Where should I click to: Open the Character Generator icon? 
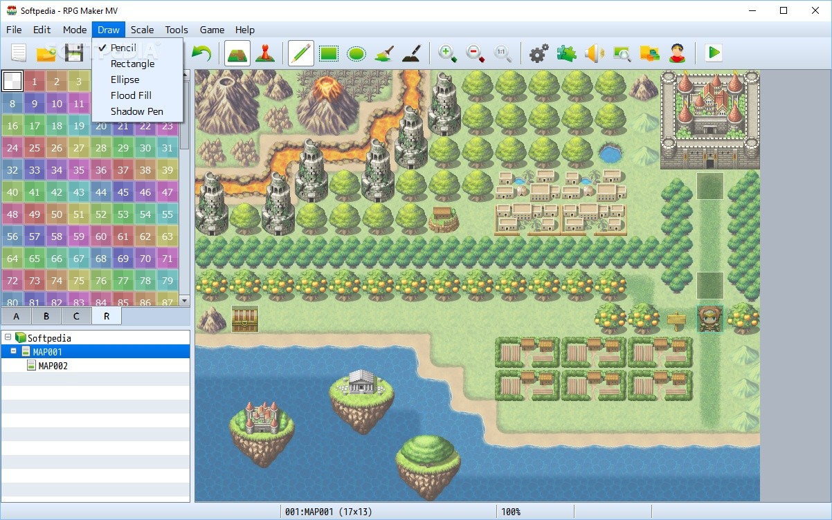(x=677, y=53)
